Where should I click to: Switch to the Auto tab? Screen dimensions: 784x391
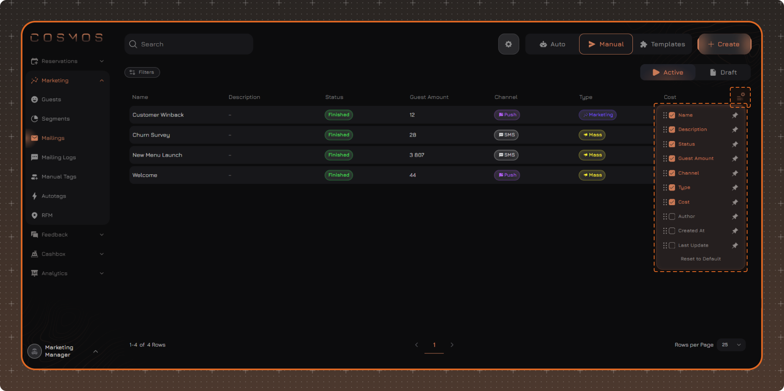click(x=552, y=44)
